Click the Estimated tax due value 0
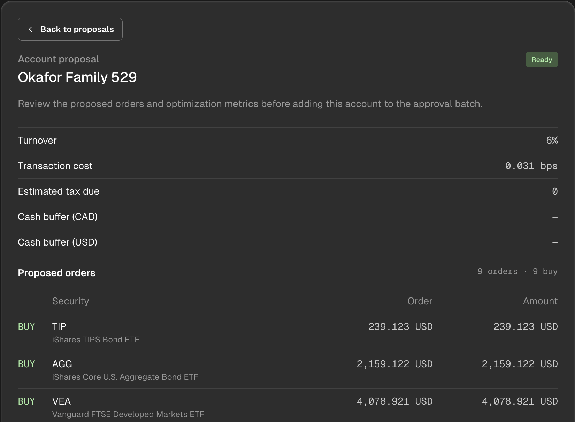Screen dimensions: 575x422 click(555, 191)
